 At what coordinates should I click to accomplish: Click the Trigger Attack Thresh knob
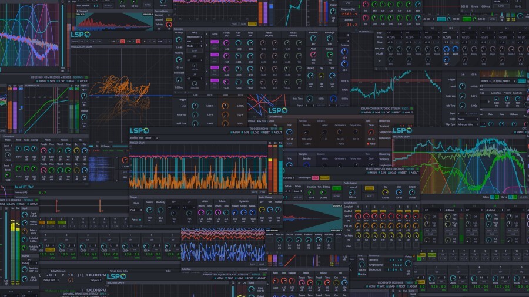(201, 212)
